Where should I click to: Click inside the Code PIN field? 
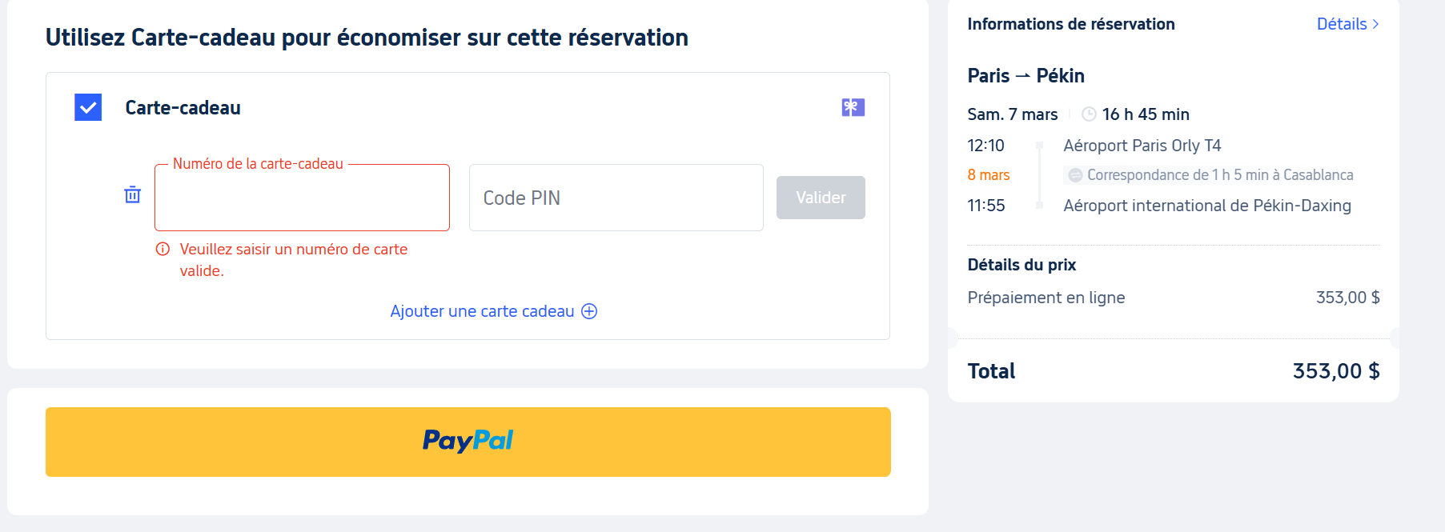615,197
